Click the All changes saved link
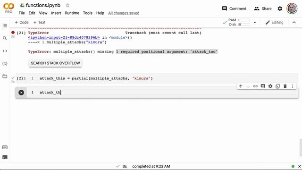The height and width of the screenshot is (170, 302). coord(124,13)
